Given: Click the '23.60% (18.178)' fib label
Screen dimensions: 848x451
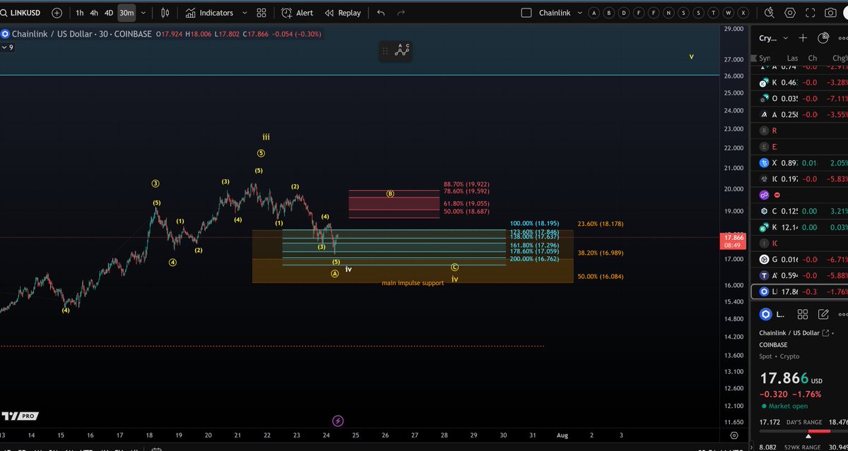Looking at the screenshot, I should pos(601,224).
